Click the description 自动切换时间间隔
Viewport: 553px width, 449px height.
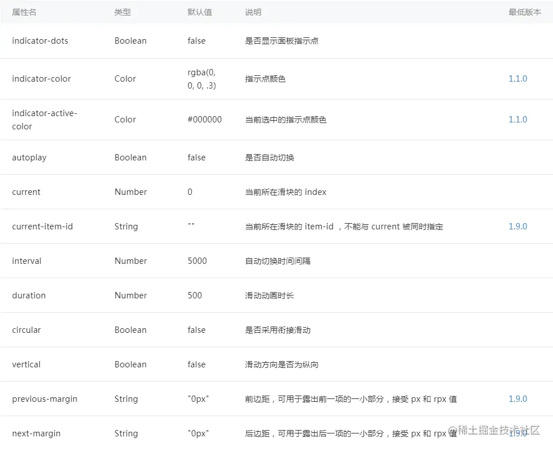277,261
